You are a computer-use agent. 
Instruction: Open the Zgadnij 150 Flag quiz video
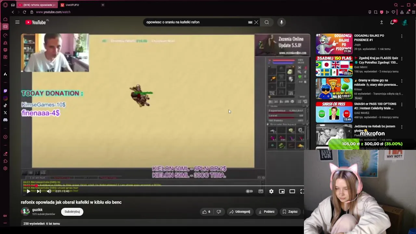click(x=334, y=66)
